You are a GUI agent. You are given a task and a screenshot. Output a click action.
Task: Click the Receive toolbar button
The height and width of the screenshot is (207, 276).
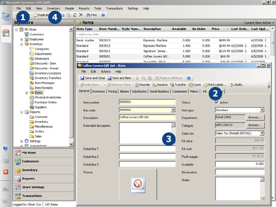coord(160,85)
